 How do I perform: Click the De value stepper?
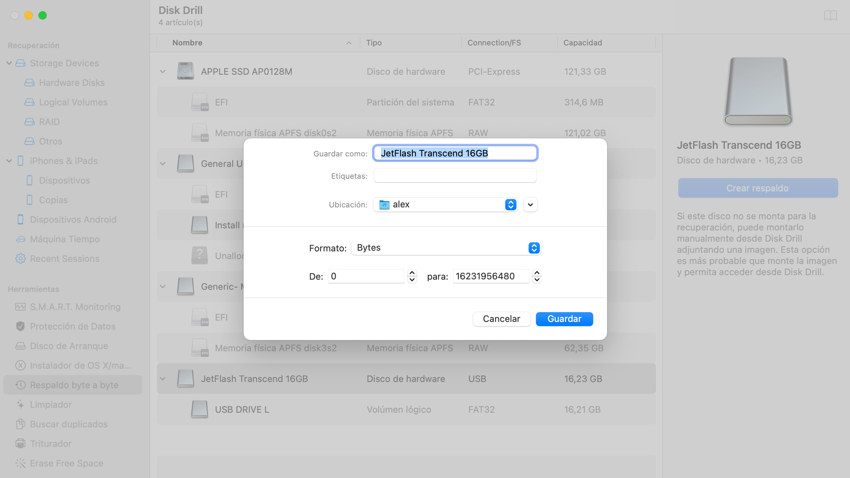tap(412, 276)
